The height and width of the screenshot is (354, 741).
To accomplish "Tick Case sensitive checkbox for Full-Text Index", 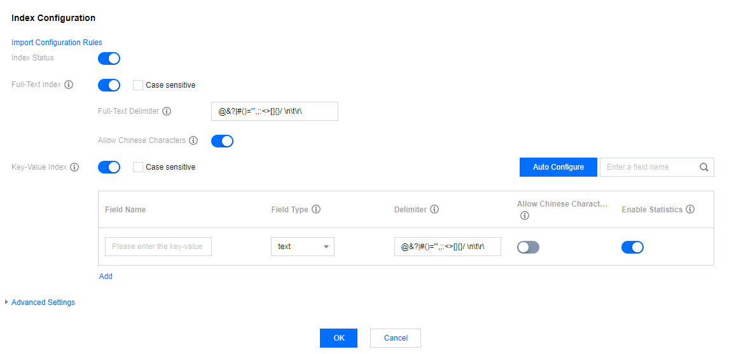I will click(138, 85).
